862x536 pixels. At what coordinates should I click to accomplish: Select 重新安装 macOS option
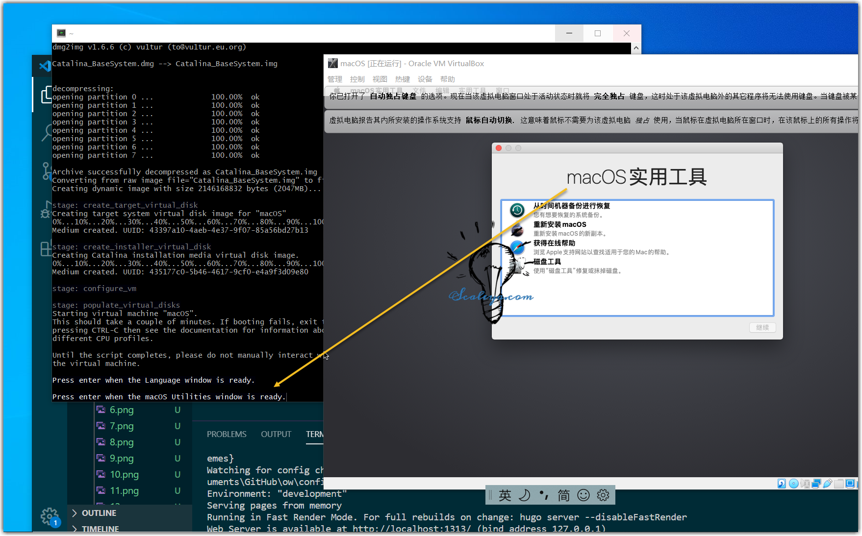[559, 224]
